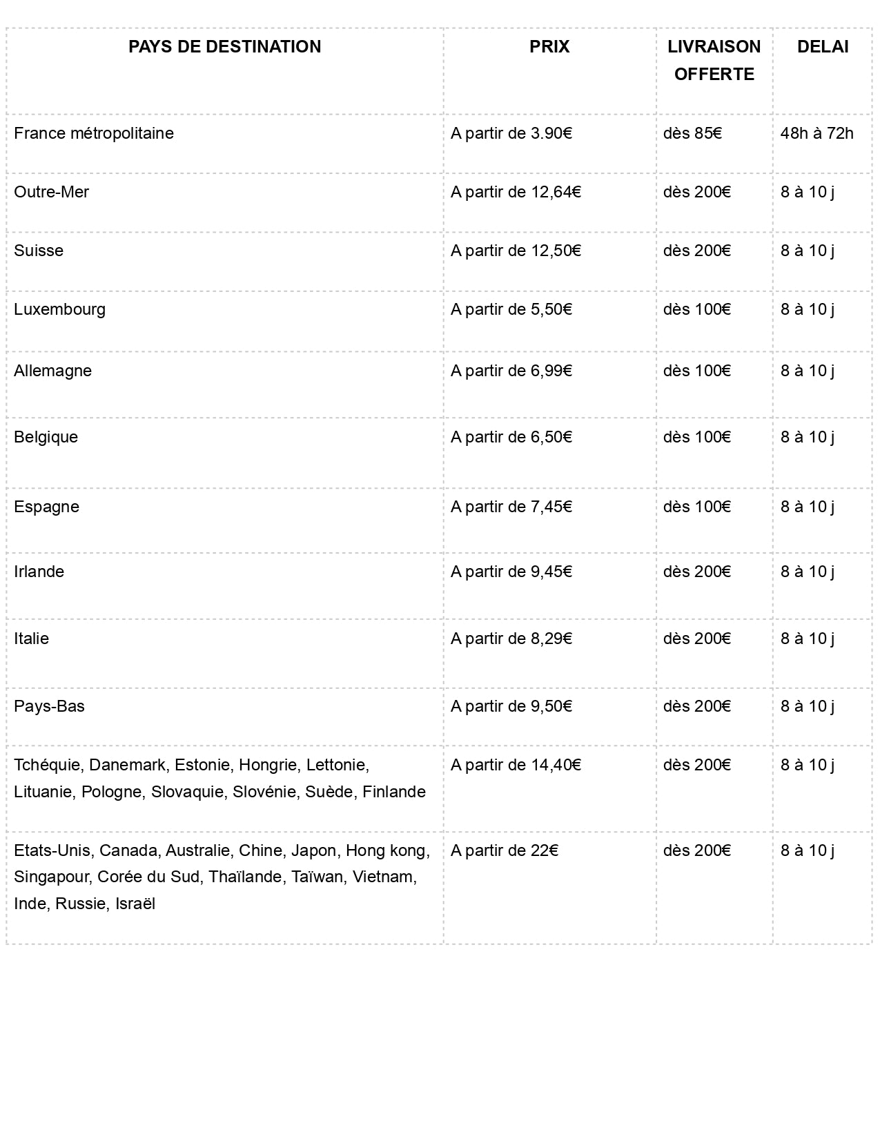Click the price A partir de 14,40€
The height and width of the screenshot is (1139, 880).
point(516,765)
